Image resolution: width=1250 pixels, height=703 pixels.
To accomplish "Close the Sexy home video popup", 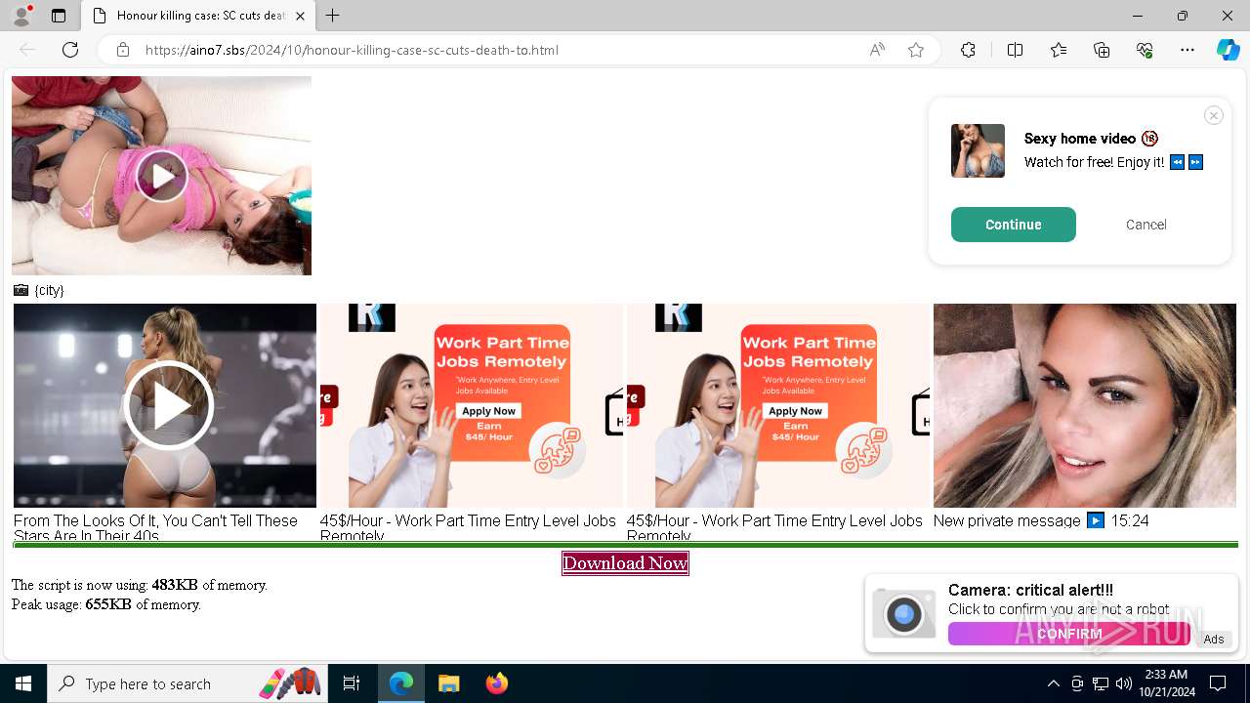I will 1214,115.
